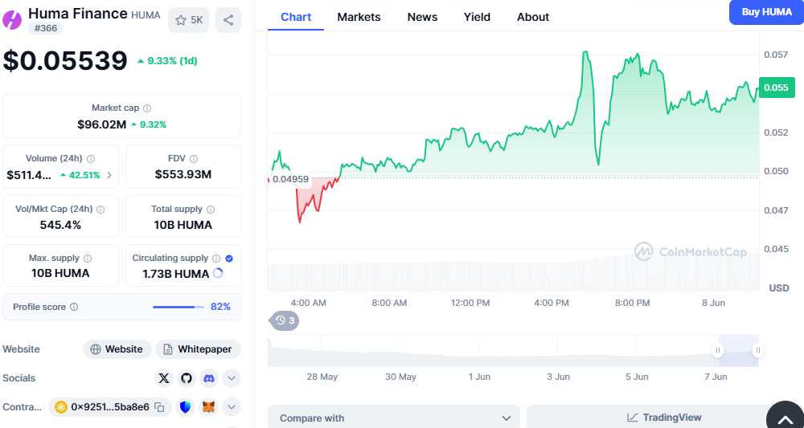Open the Compare with dropdown
This screenshot has height=428, width=804.
pyautogui.click(x=394, y=418)
